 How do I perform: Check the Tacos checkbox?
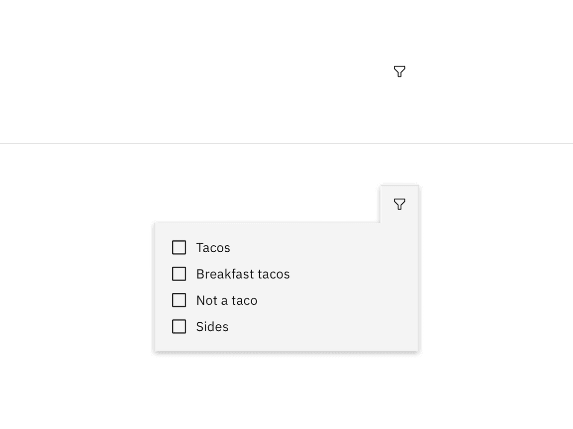(179, 247)
